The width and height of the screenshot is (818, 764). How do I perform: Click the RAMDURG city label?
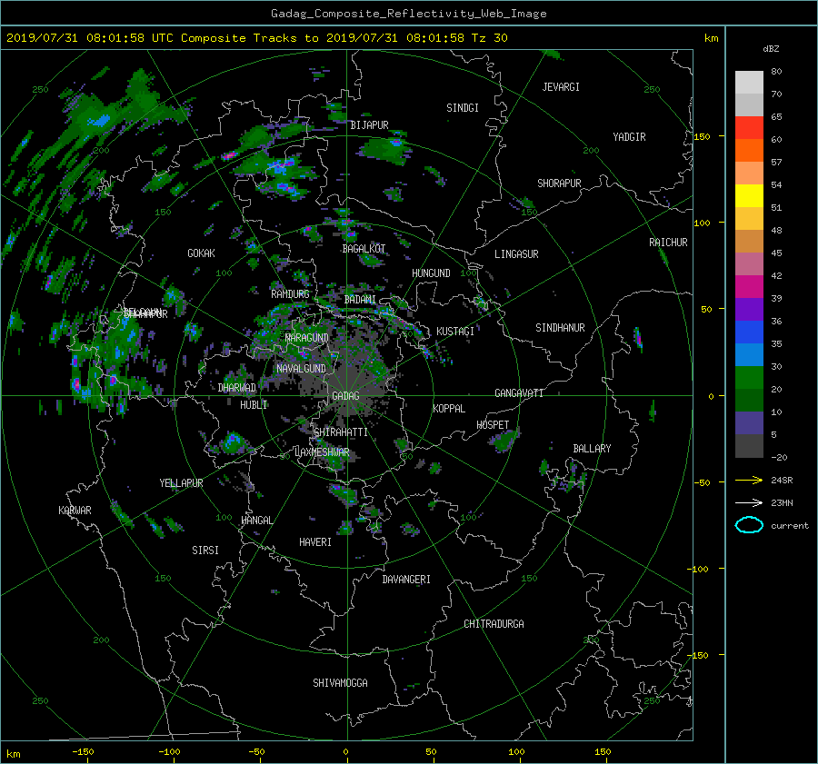[x=290, y=294]
